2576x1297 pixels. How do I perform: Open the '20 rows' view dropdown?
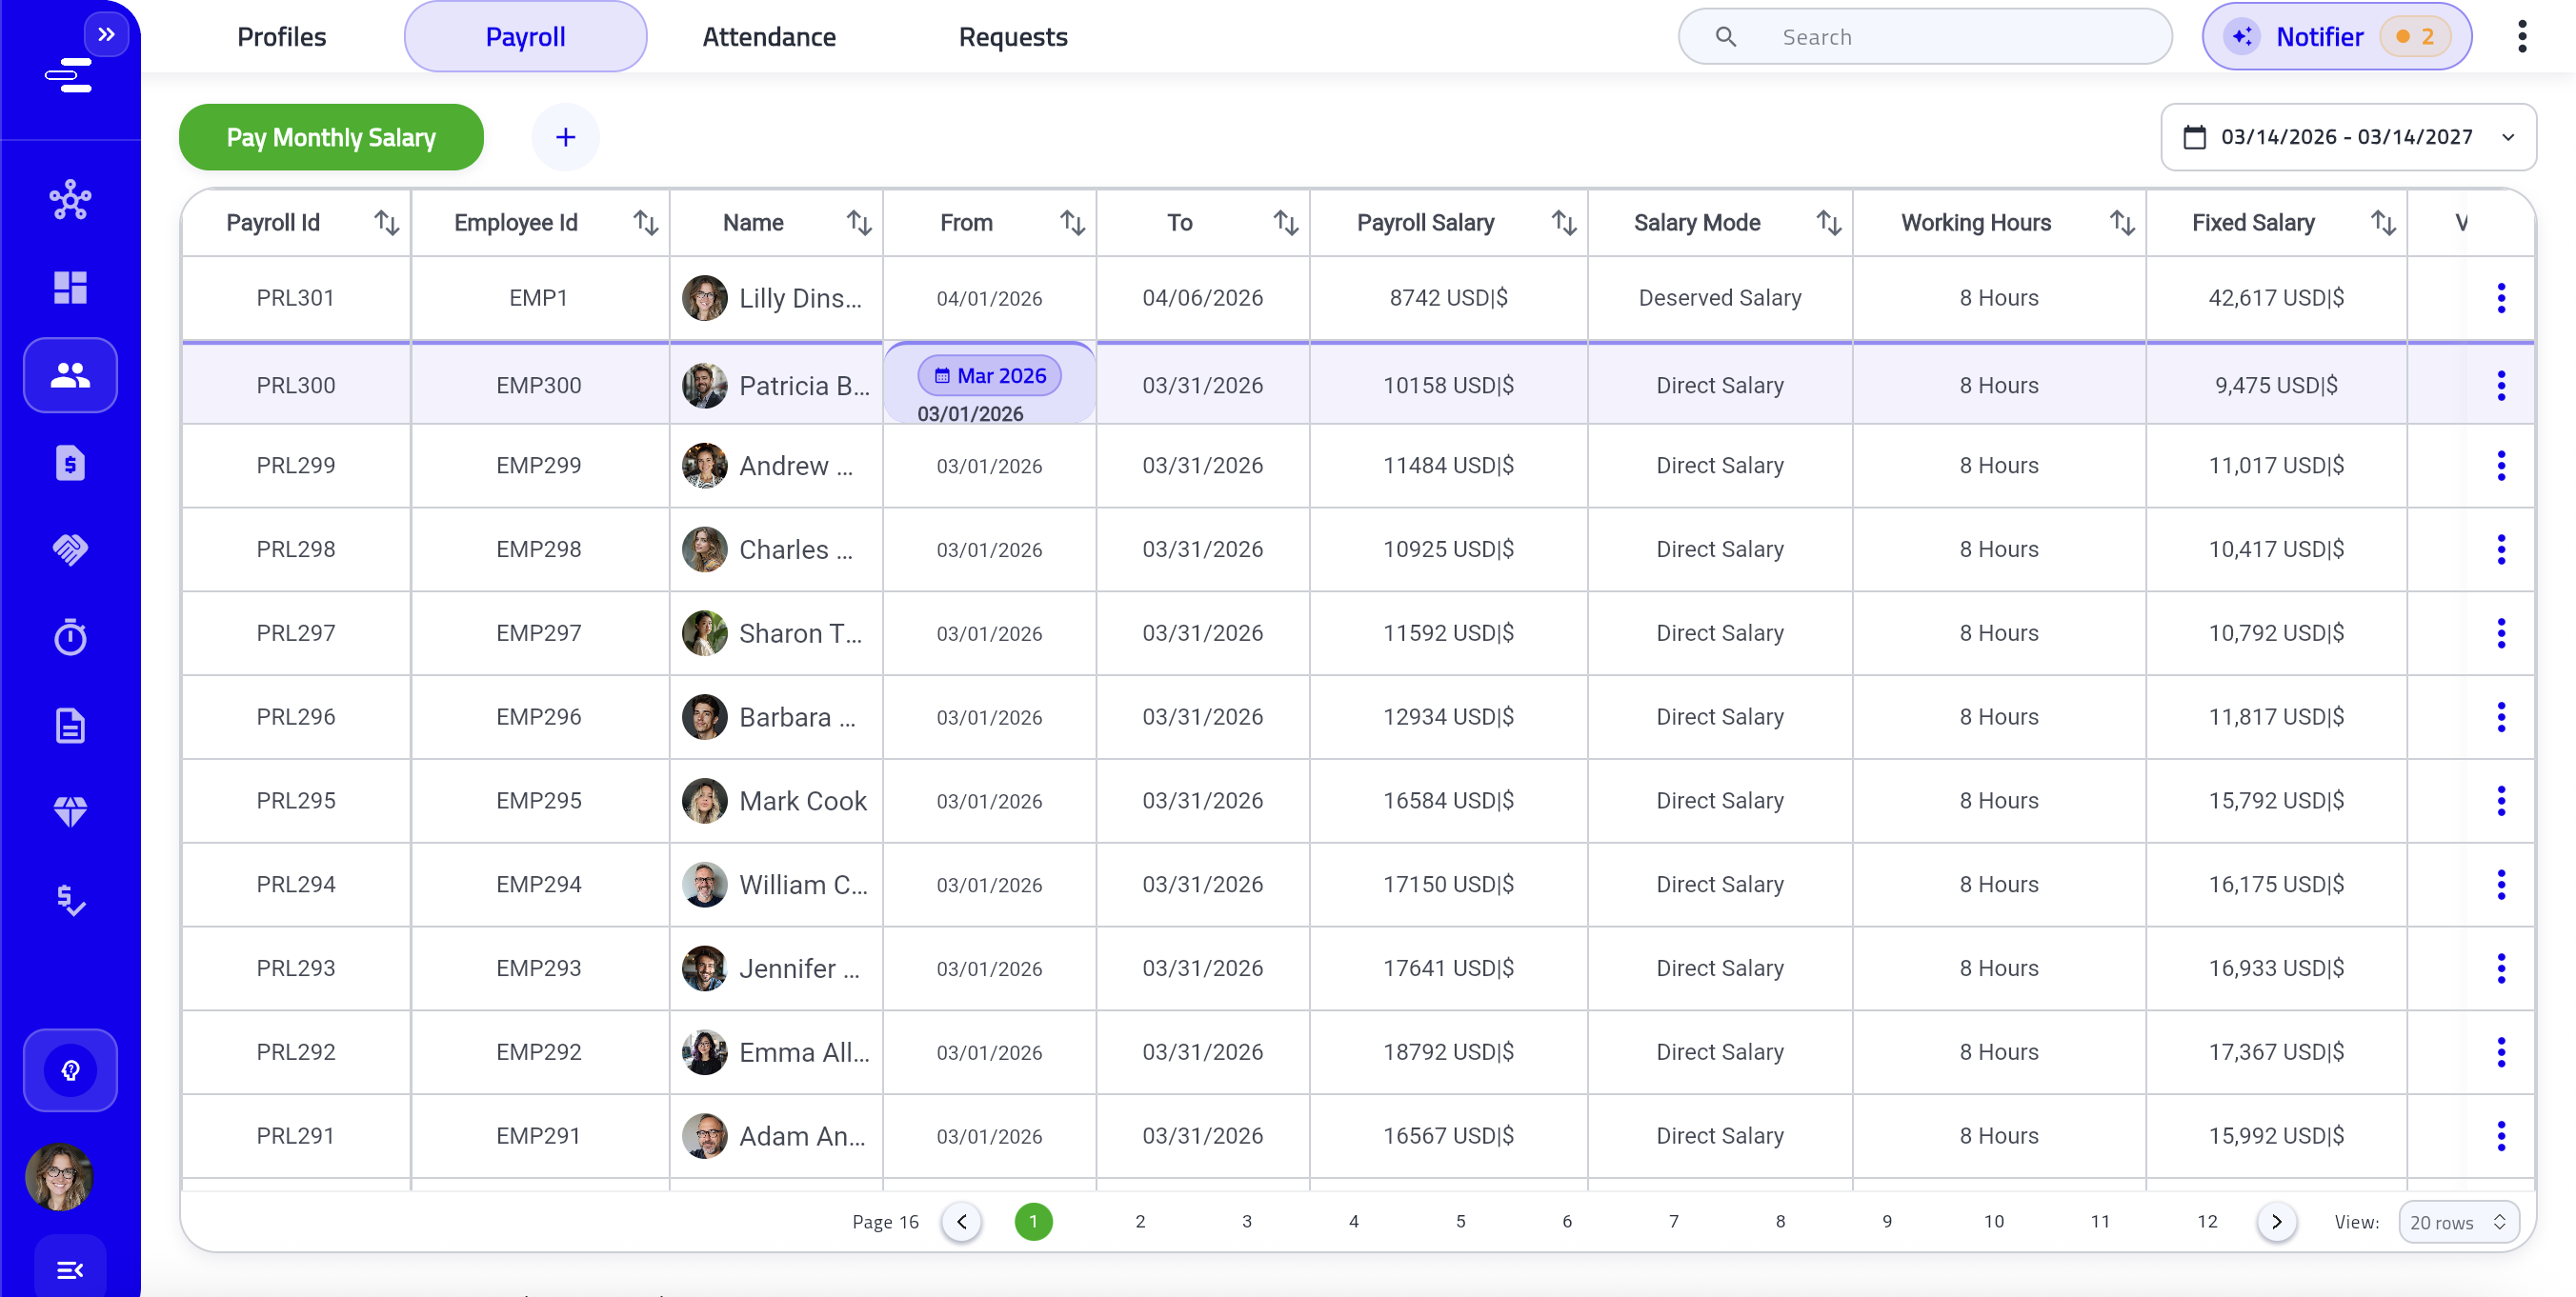tap(2459, 1221)
